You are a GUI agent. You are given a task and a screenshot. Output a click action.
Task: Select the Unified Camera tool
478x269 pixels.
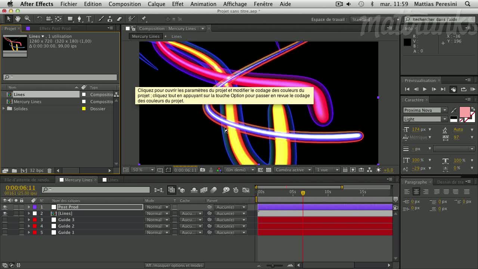(x=49, y=19)
